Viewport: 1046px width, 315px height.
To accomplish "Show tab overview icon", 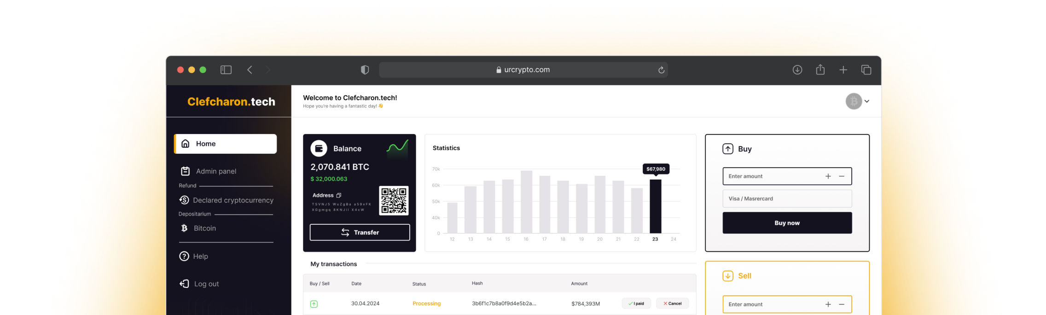I will pyautogui.click(x=866, y=70).
